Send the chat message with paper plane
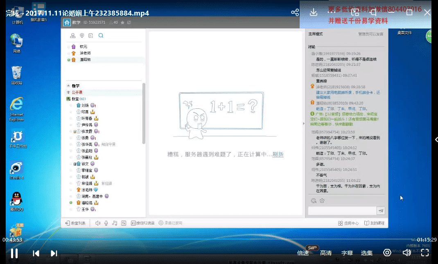Screen dimensions: 438x264 tap(381, 210)
